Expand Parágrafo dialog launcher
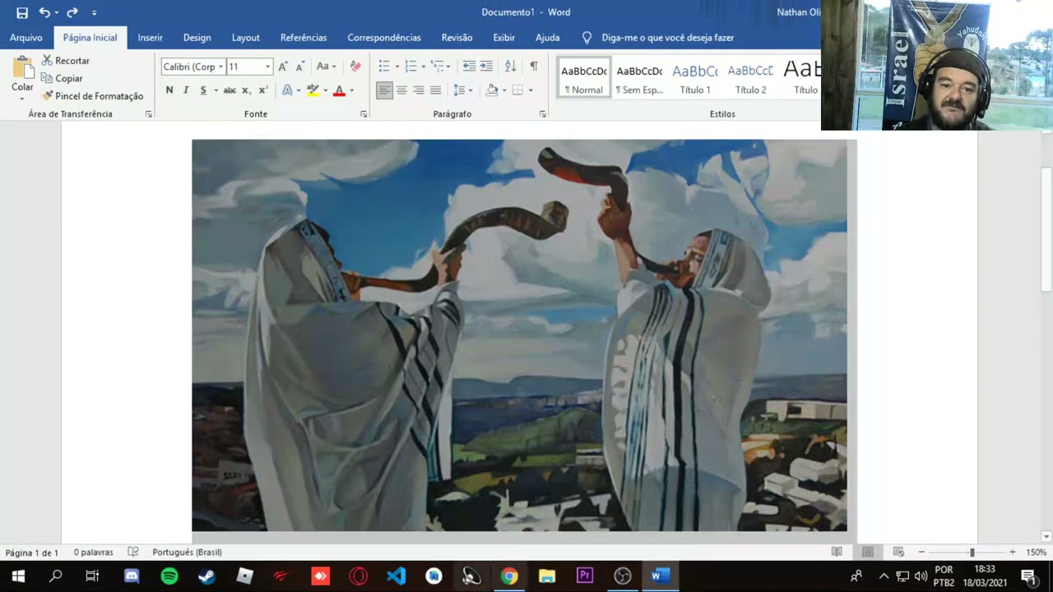1053x592 pixels. point(543,114)
